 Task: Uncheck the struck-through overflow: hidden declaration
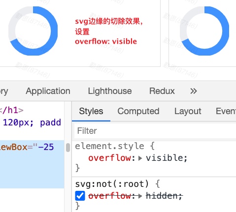(x=80, y=196)
